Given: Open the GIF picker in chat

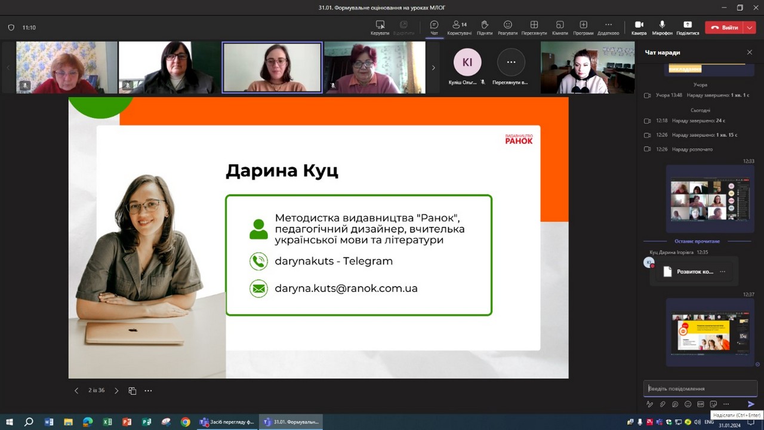Looking at the screenshot, I should [x=701, y=404].
